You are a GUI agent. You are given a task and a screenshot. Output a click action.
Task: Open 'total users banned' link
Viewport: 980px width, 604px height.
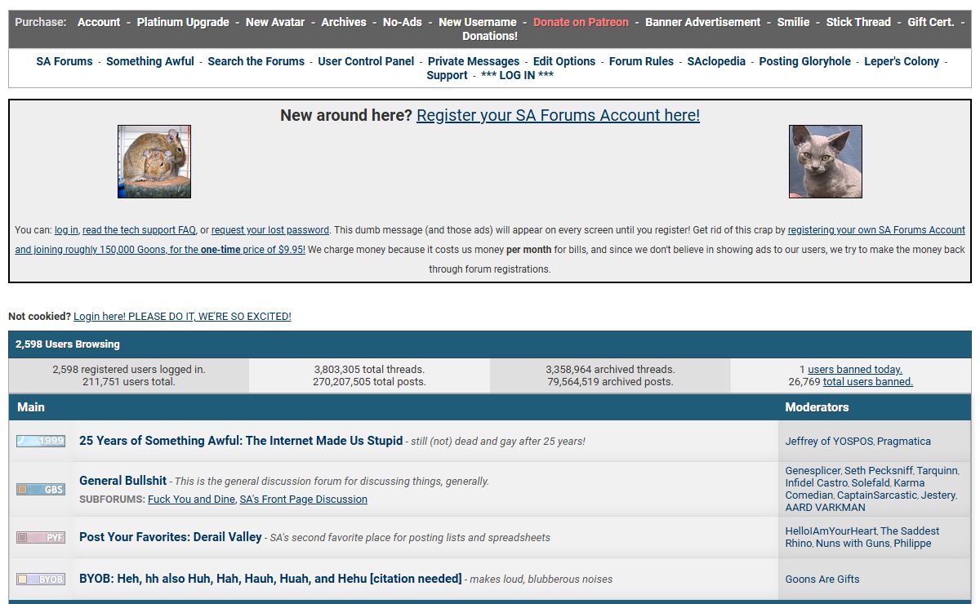coord(868,382)
